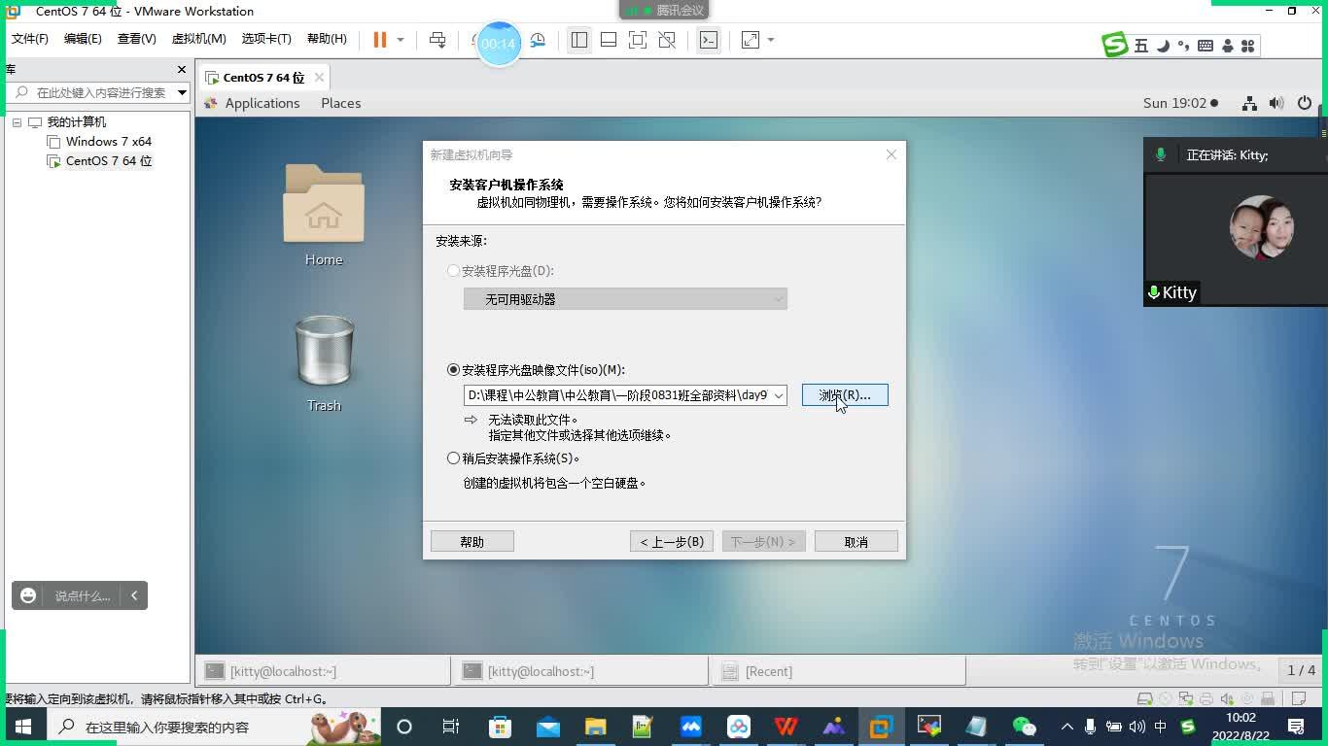Open the Home folder desktop icon
1328x746 pixels.
[x=324, y=214]
